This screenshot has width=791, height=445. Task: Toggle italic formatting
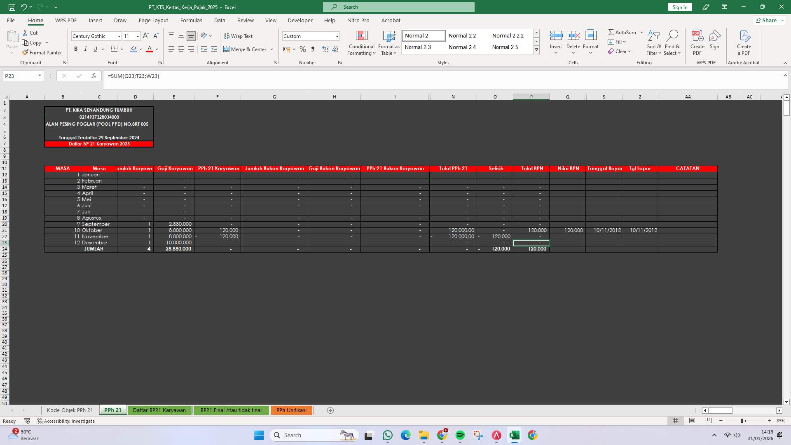click(x=86, y=49)
